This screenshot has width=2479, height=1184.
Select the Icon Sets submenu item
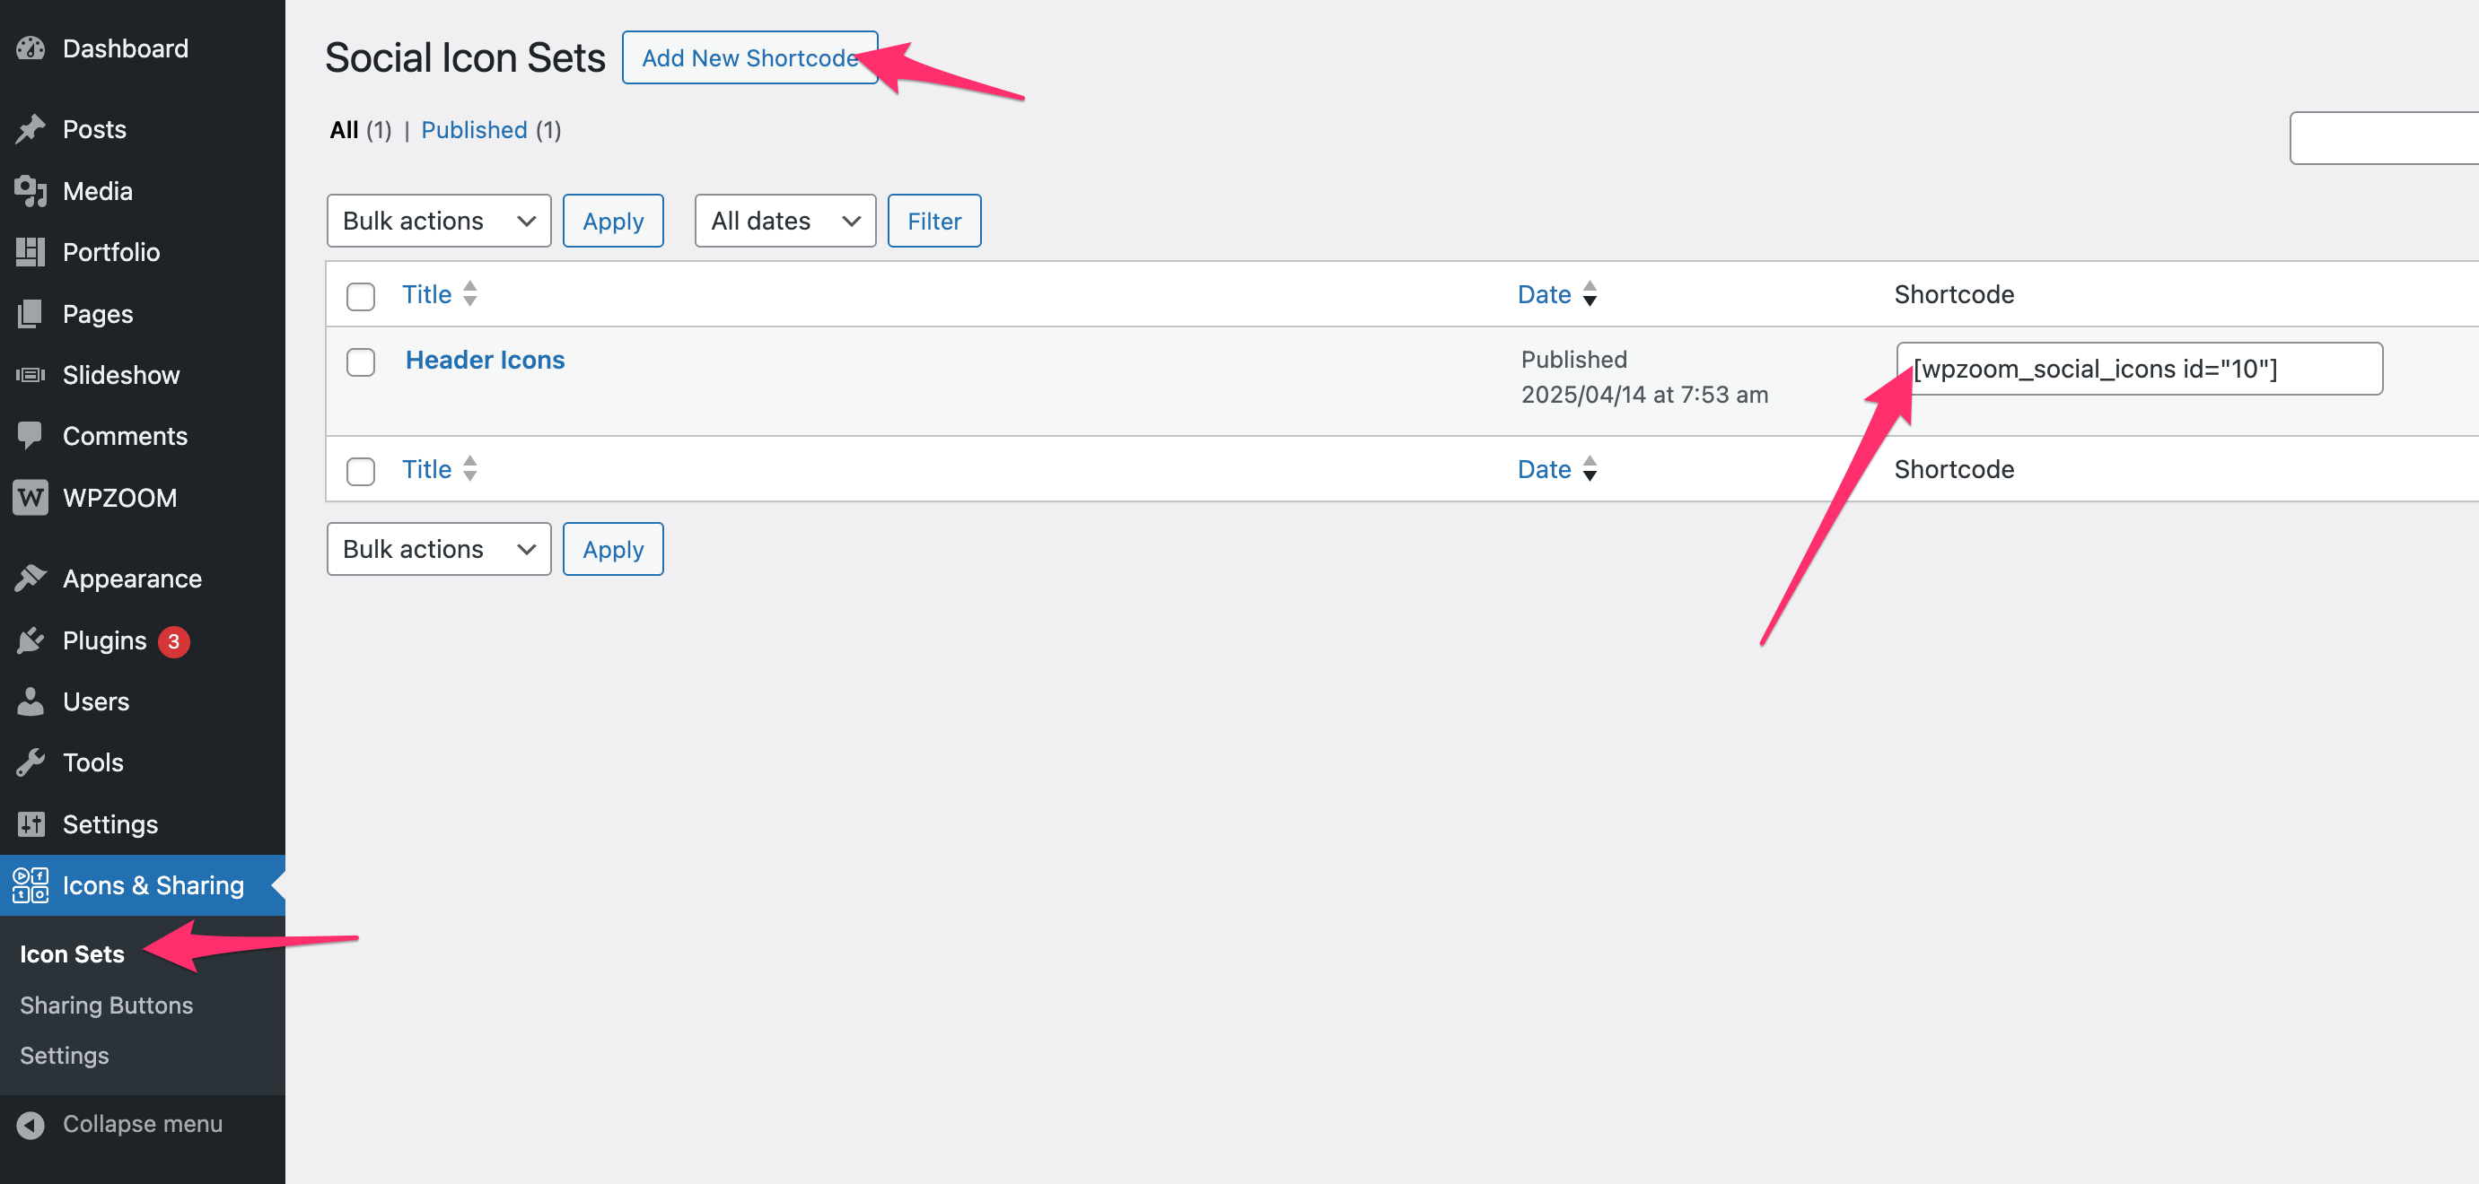coord(72,954)
